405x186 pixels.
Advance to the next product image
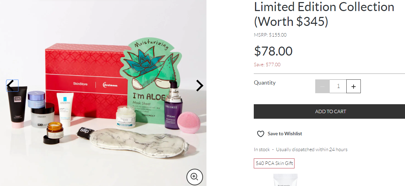(x=200, y=86)
